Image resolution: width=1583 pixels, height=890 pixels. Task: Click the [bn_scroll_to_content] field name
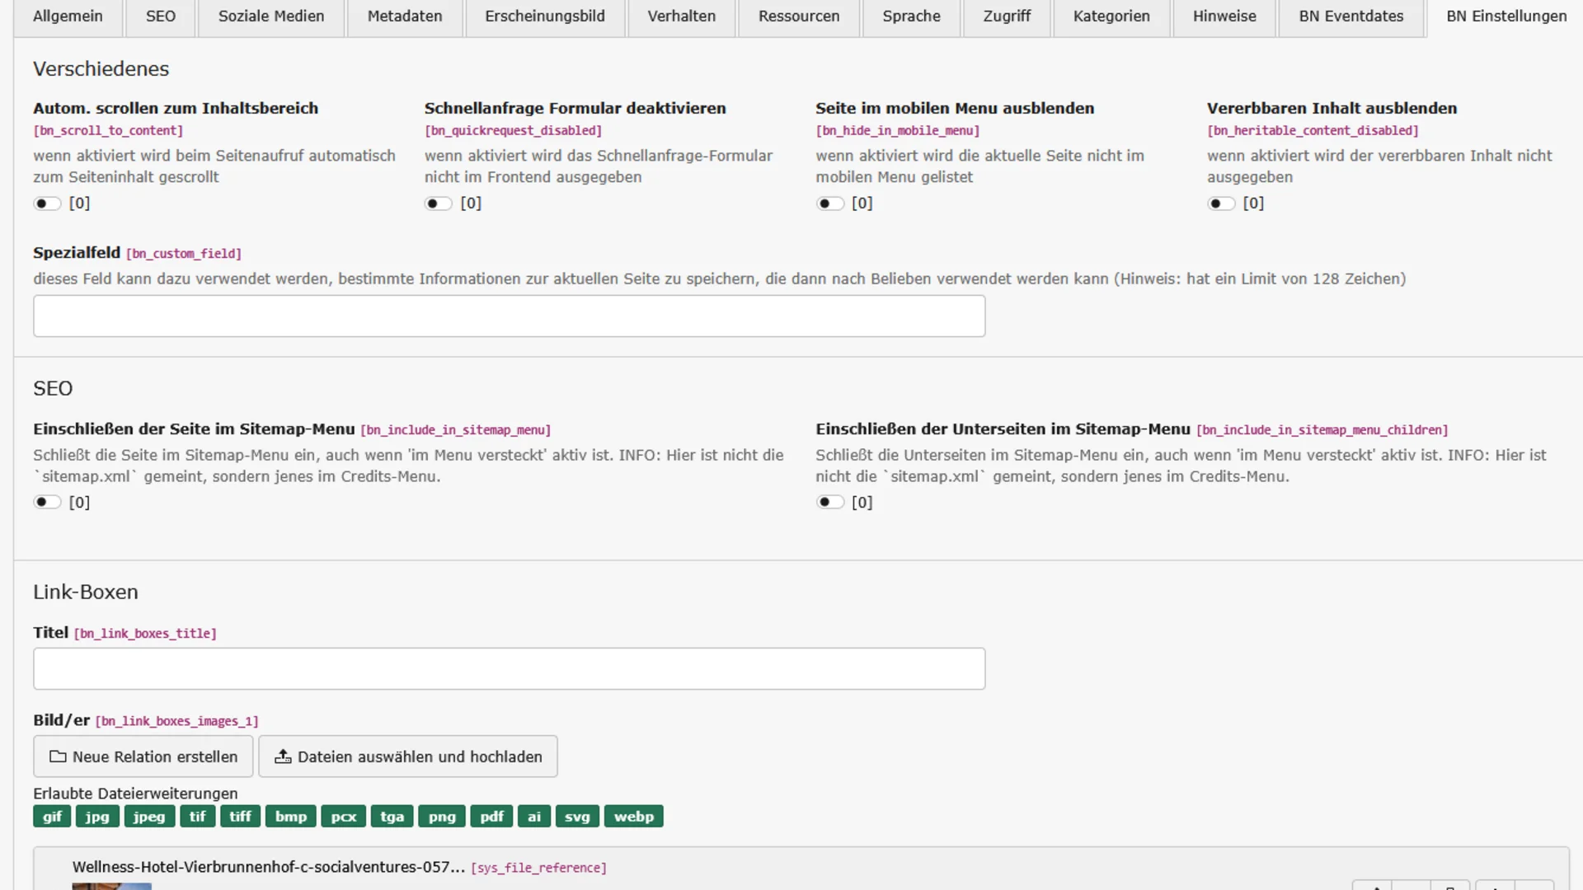(x=108, y=131)
